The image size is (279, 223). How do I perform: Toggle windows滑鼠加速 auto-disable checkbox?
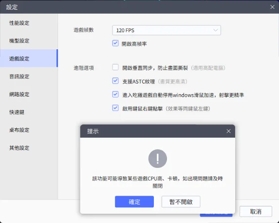pyautogui.click(x=115, y=94)
